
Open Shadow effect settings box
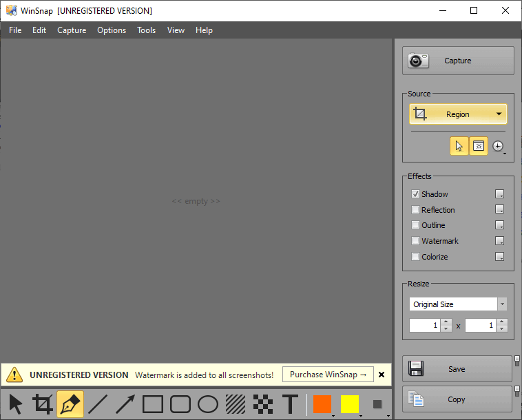tap(499, 193)
